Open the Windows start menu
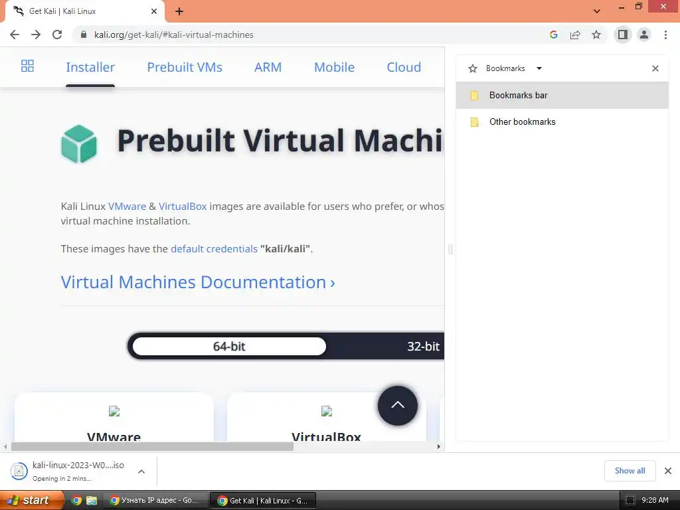Viewport: 680px width, 510px height. click(x=31, y=501)
